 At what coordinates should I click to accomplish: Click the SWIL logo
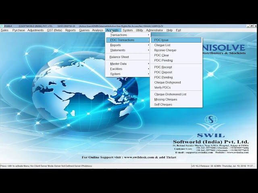pyautogui.click(x=211, y=126)
